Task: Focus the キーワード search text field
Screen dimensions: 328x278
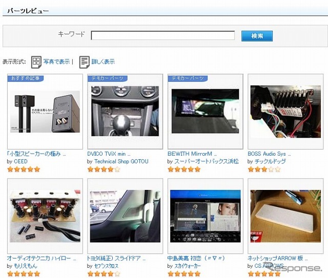Action: (x=162, y=36)
